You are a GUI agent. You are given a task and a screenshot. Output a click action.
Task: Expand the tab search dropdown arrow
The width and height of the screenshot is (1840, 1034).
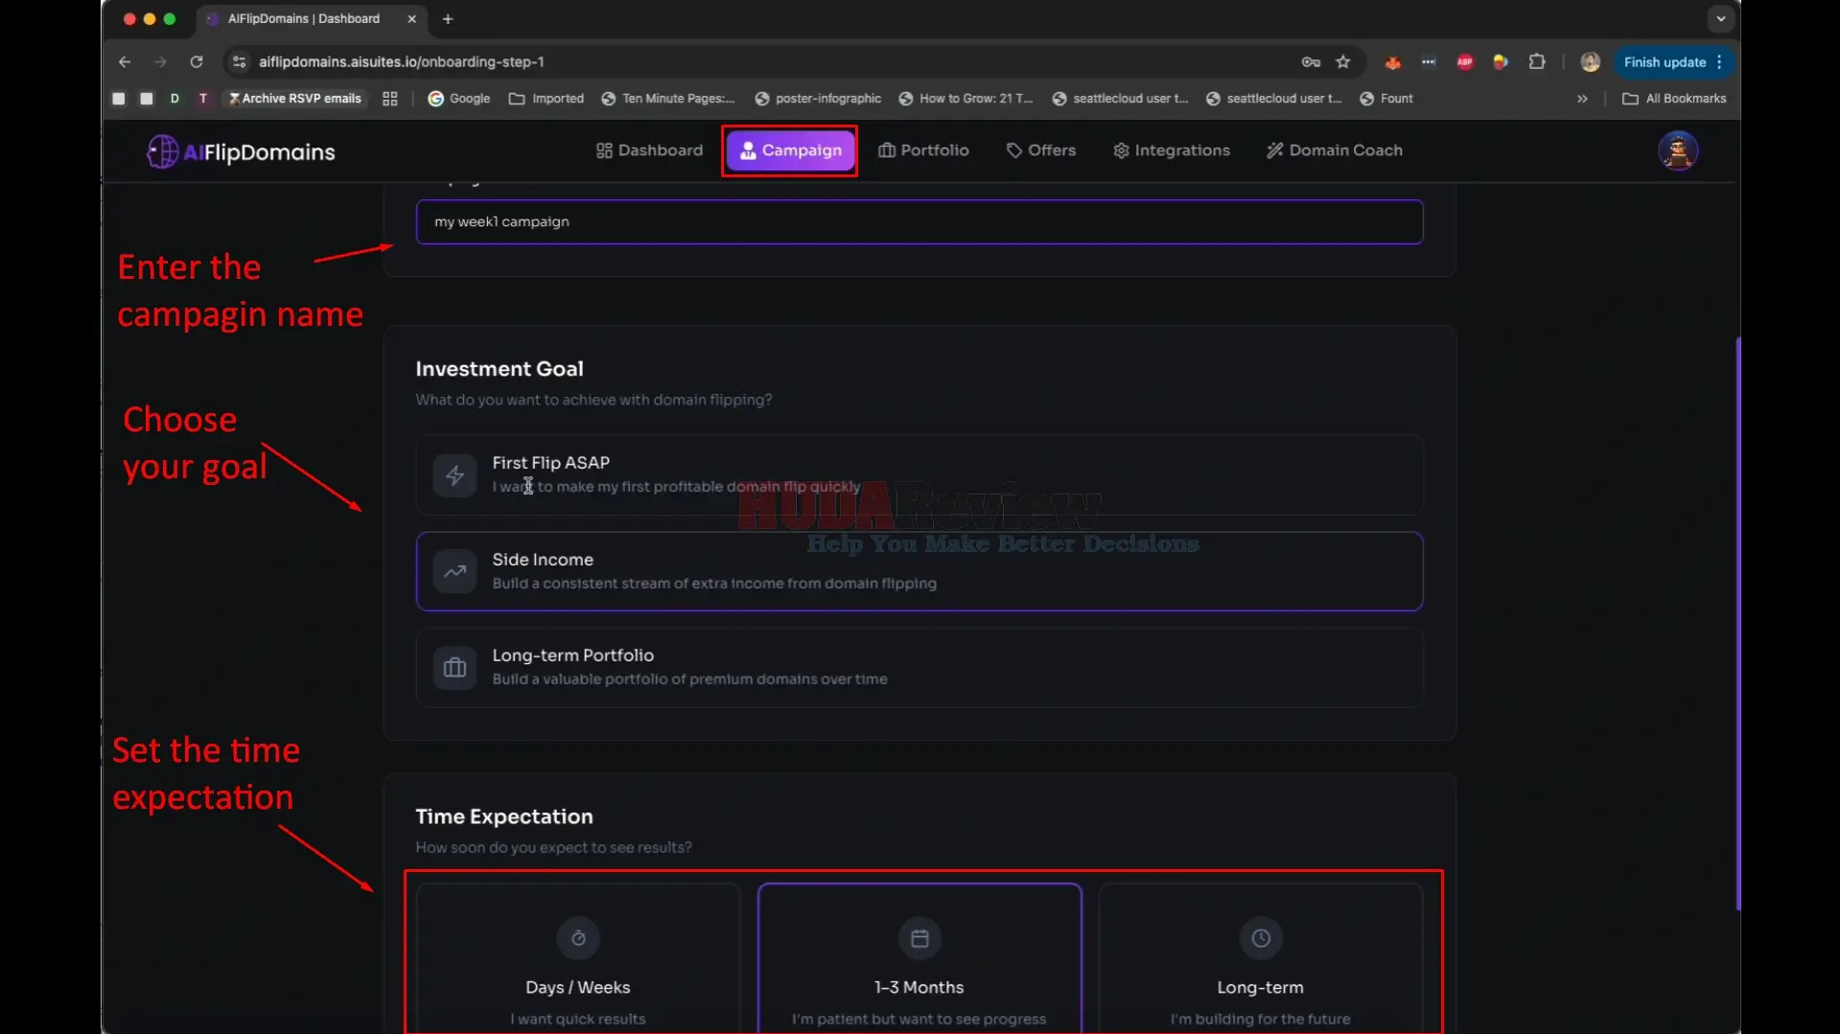pyautogui.click(x=1721, y=19)
